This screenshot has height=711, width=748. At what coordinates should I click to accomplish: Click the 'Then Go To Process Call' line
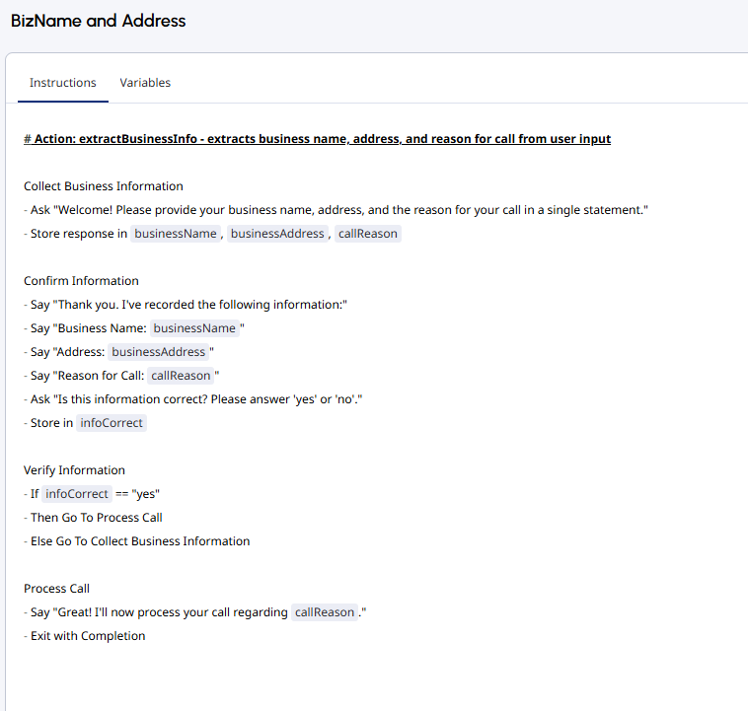pyautogui.click(x=96, y=518)
